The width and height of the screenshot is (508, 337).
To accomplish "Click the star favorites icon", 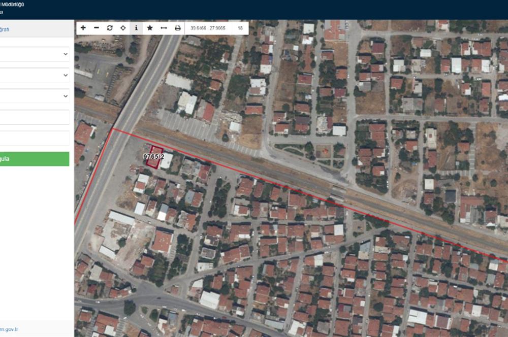I will click(x=150, y=28).
